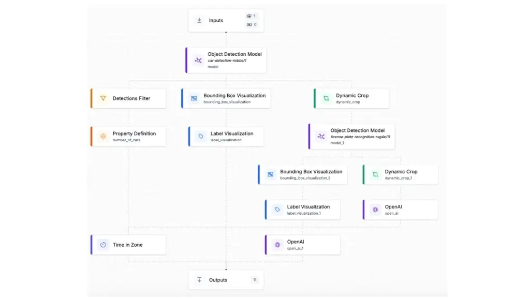The image size is (530, 298).
Task: Click the number_of_cars property label
Action: [x=126, y=140]
